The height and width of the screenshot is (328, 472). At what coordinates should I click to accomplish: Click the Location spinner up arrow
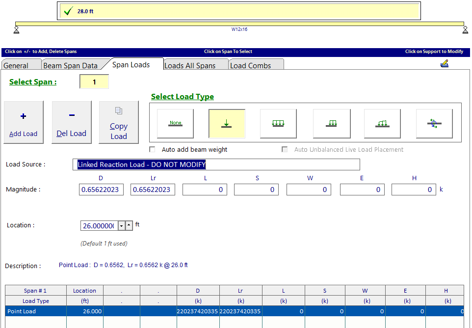pyautogui.click(x=129, y=225)
